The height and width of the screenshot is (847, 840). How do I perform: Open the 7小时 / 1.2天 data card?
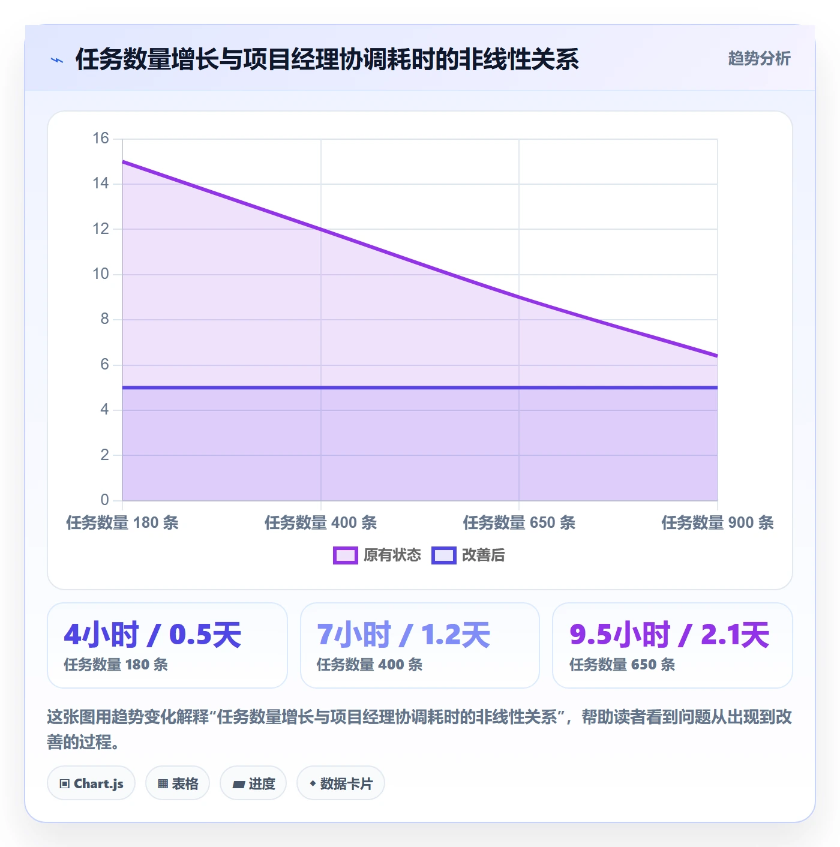click(420, 645)
